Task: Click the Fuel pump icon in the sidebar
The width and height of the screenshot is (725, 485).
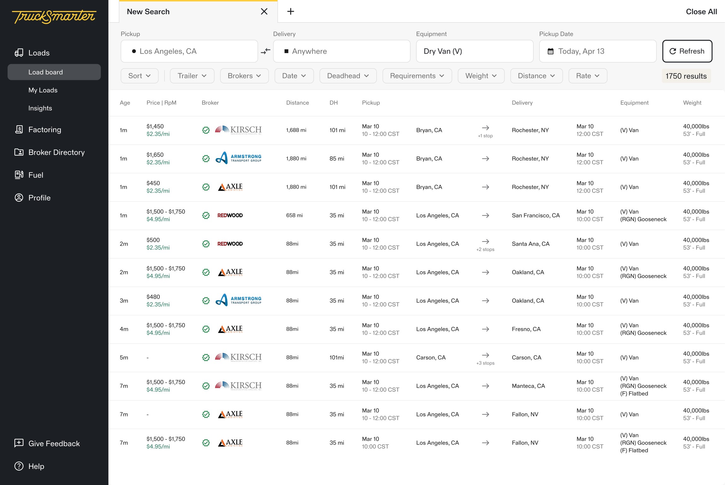Action: 19,175
